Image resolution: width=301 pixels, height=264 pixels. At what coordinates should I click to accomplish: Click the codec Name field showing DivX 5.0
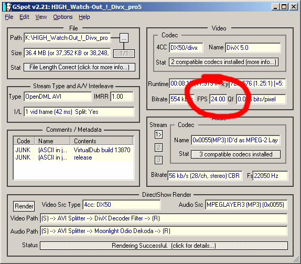coord(253,47)
